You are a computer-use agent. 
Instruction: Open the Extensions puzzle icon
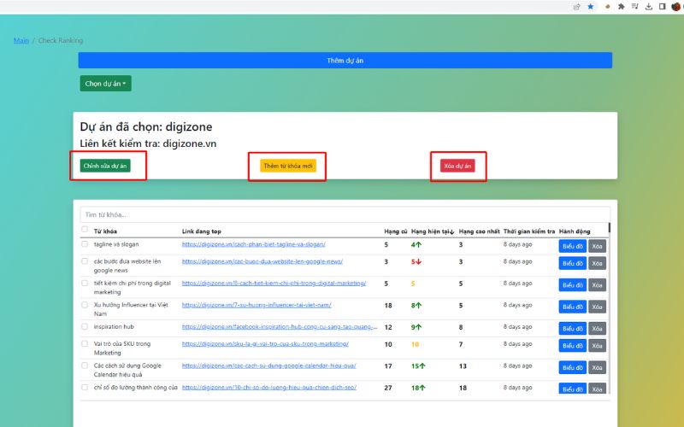point(622,7)
